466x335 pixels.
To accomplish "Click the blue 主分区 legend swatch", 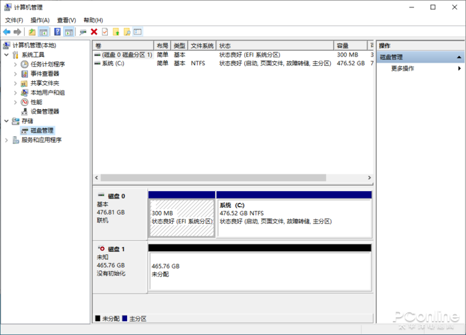I will point(124,318).
